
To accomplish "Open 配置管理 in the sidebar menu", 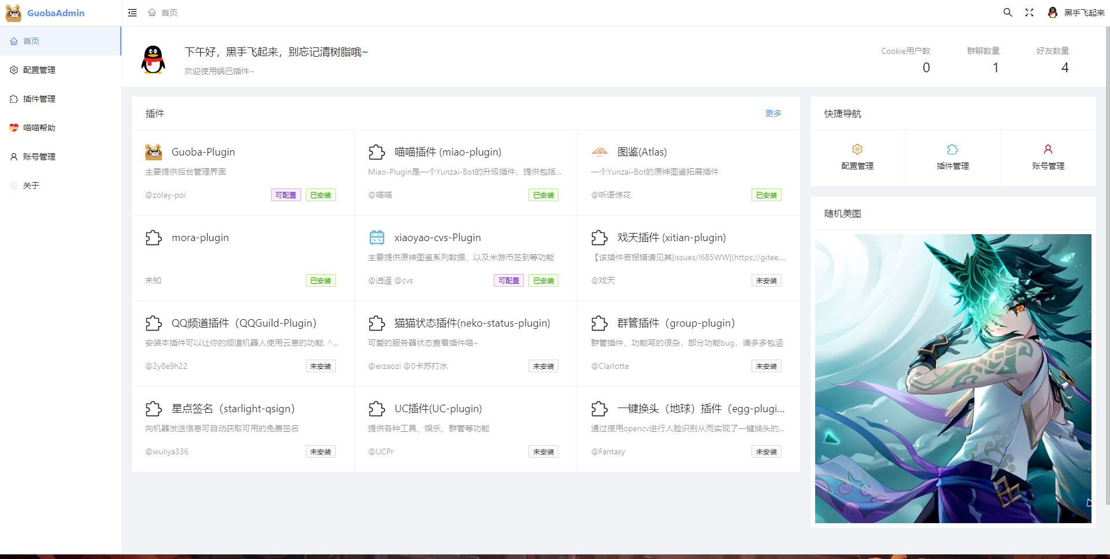I will (x=39, y=70).
